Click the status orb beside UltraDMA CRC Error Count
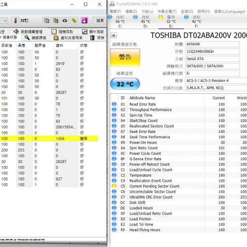 114,197
